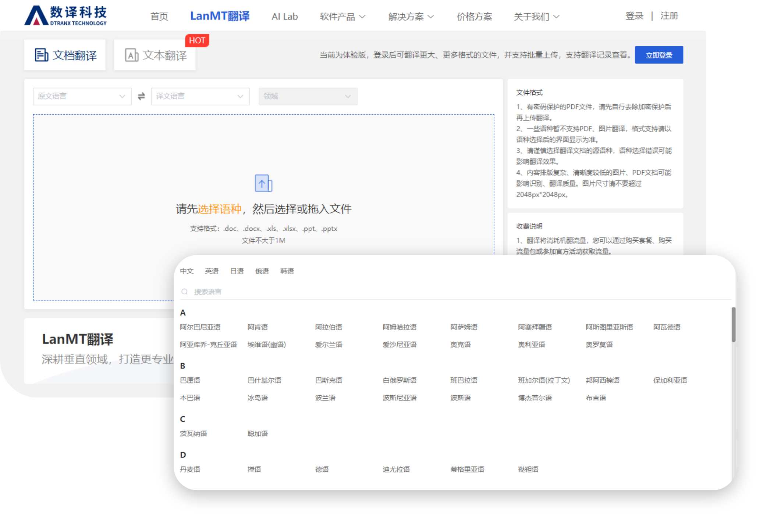Screen dimensions: 763x521
Task: Select 奥克语 from list
Action: point(461,344)
